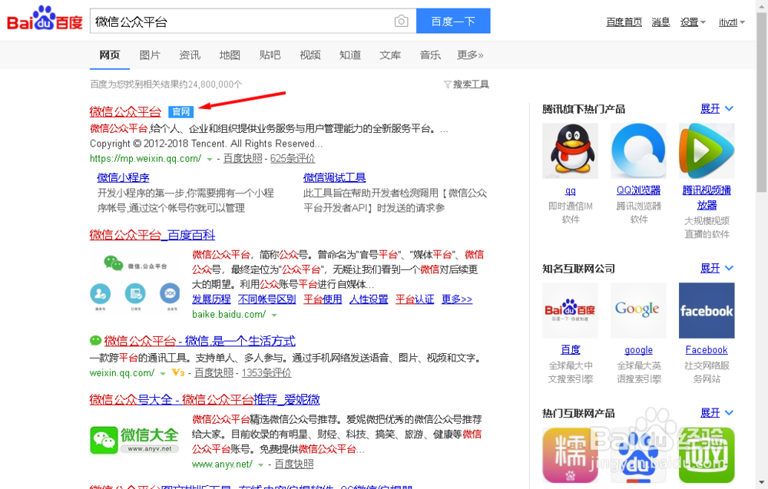Screen dimensions: 768x489
Task: Expand 热门互联网产品 section with 展开
Action: 717,413
